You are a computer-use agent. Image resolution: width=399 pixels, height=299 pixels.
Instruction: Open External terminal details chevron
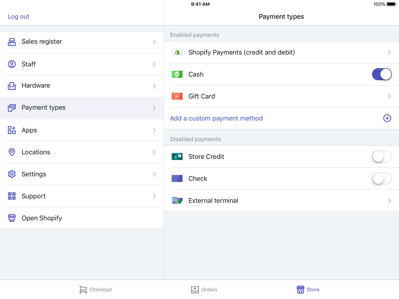[x=389, y=201]
